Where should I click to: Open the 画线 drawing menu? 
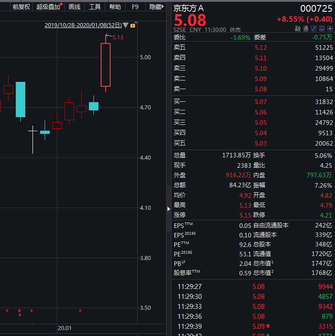point(74,7)
